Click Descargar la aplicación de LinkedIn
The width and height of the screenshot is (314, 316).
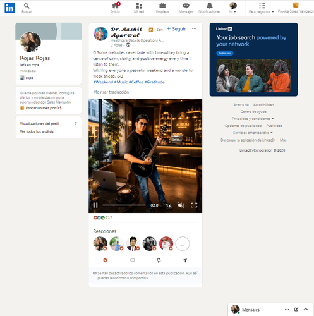pyautogui.click(x=248, y=140)
